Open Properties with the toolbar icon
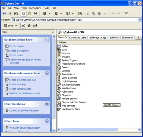143x137 pixels. (126, 14)
